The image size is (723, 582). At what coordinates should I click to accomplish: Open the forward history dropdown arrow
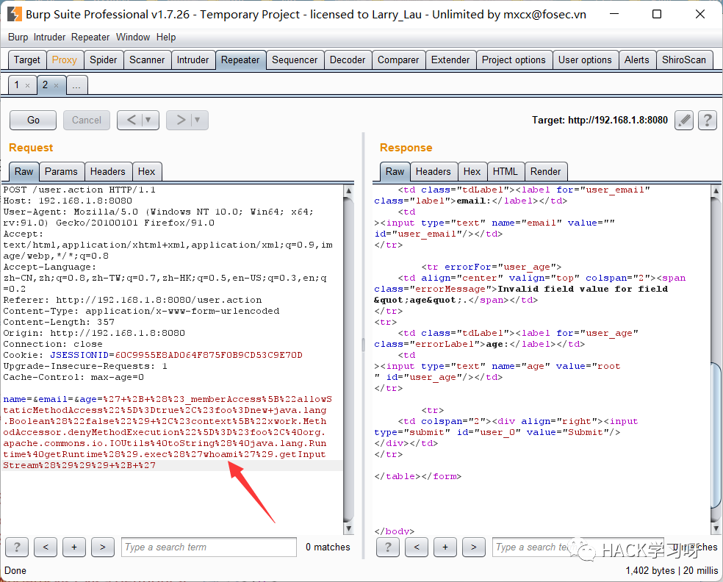198,121
